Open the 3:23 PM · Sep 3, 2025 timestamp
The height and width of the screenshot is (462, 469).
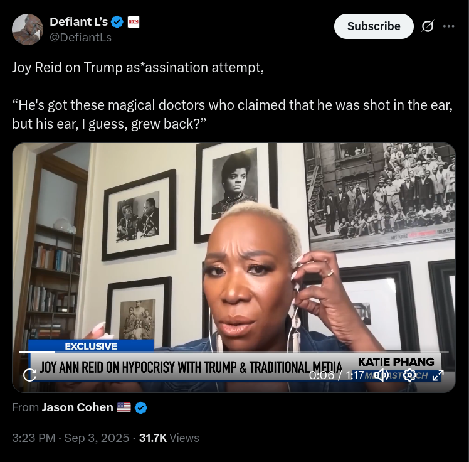click(71, 438)
